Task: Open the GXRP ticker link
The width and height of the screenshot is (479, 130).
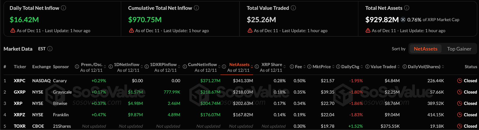Action: [19, 92]
